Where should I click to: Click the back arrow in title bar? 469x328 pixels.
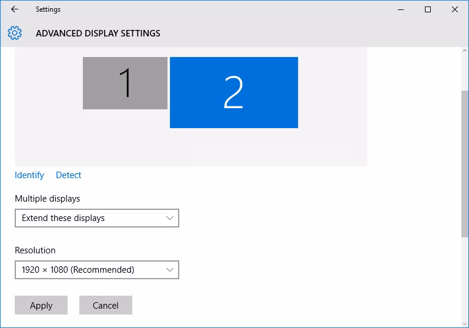click(x=15, y=9)
